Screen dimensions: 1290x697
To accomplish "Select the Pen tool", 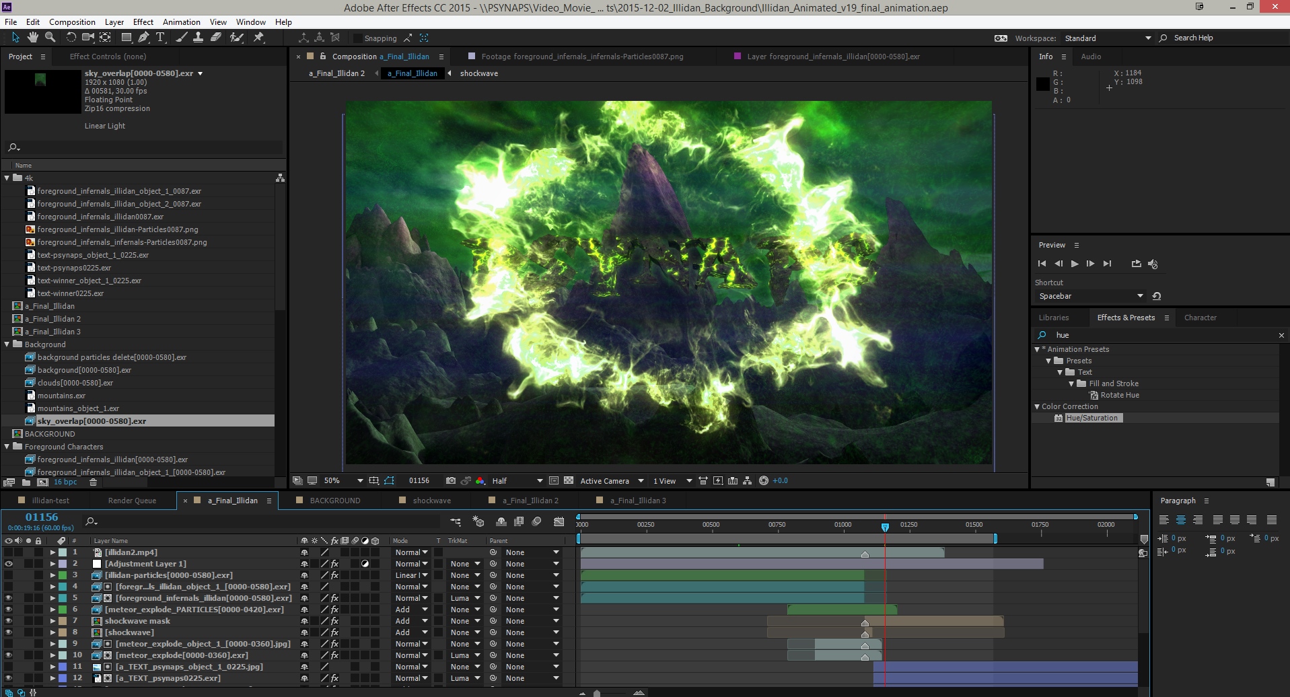I will tap(143, 38).
